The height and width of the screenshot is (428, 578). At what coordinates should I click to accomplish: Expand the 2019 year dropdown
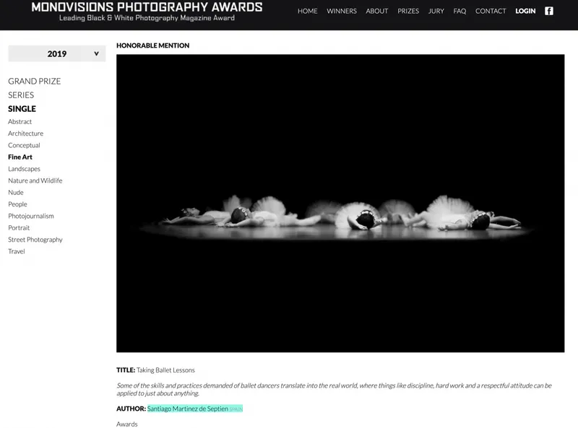click(x=57, y=54)
